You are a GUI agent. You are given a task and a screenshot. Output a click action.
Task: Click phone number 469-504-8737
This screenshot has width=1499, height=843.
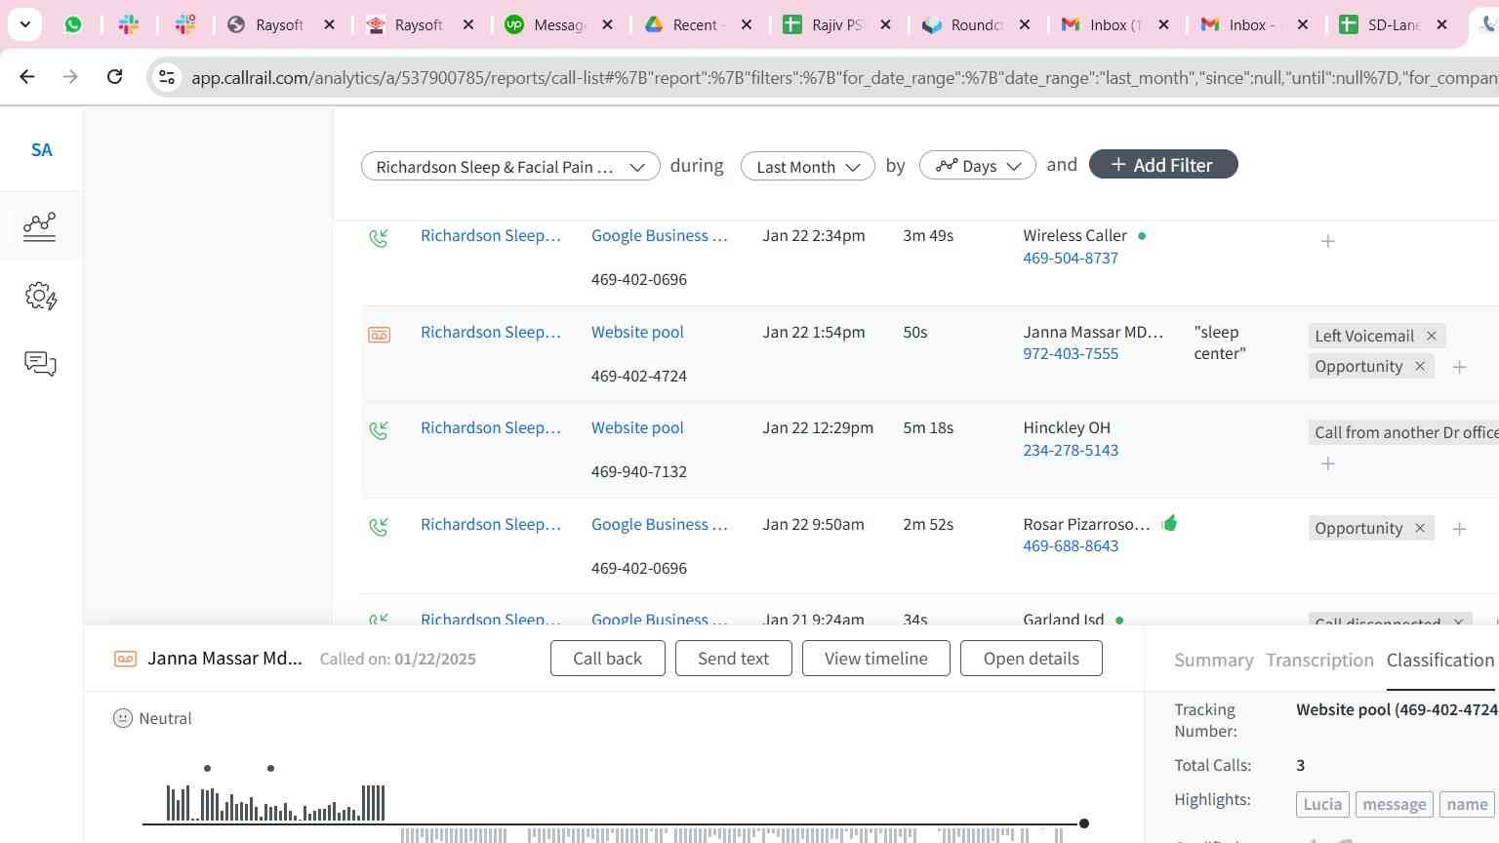pos(1071,258)
